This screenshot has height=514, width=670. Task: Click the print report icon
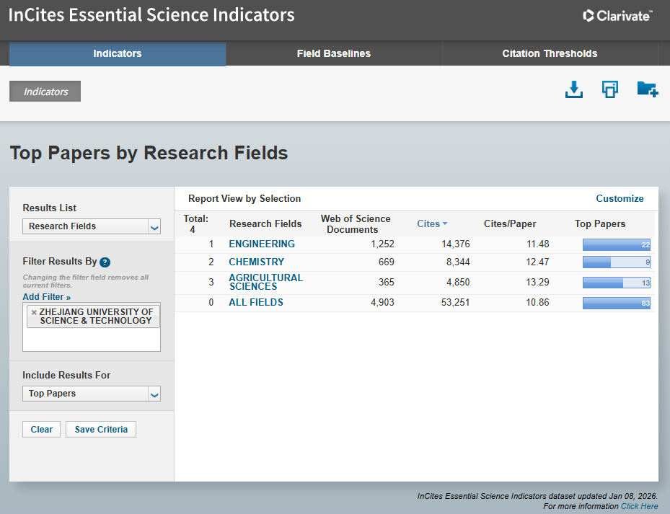tap(610, 89)
